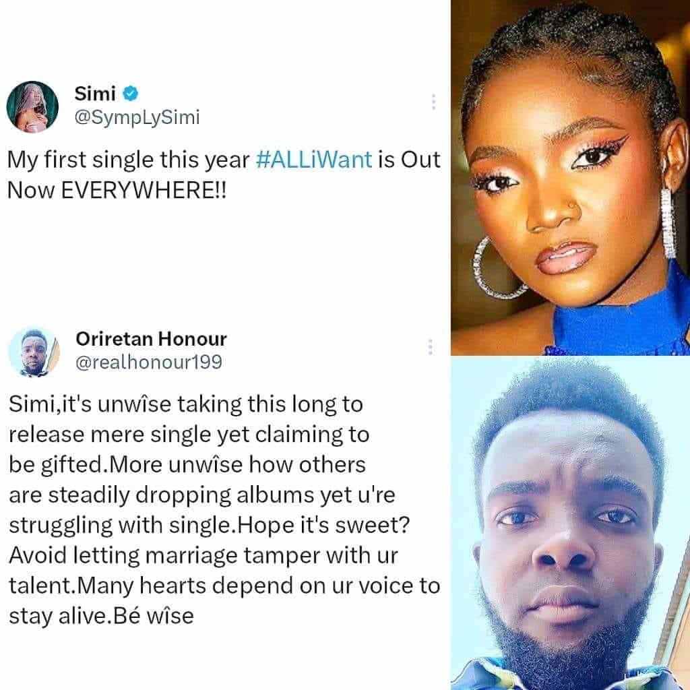View the bearded man's selfie photo
The width and height of the screenshot is (690, 690).
coord(570,523)
